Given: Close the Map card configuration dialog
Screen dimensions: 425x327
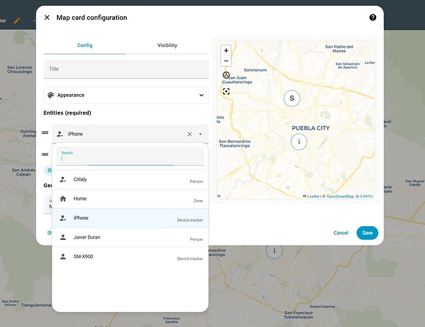Looking at the screenshot, I should (47, 18).
